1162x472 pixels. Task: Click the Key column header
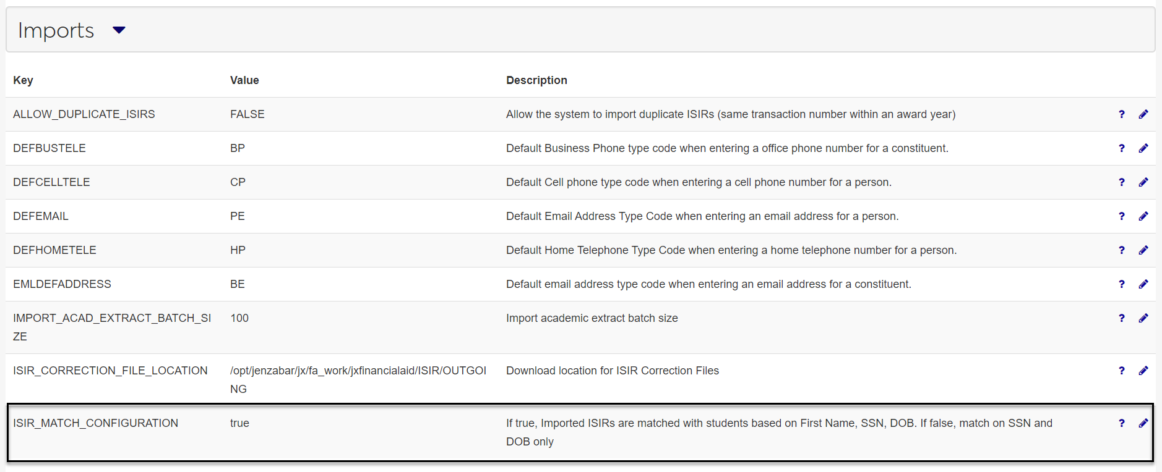23,80
